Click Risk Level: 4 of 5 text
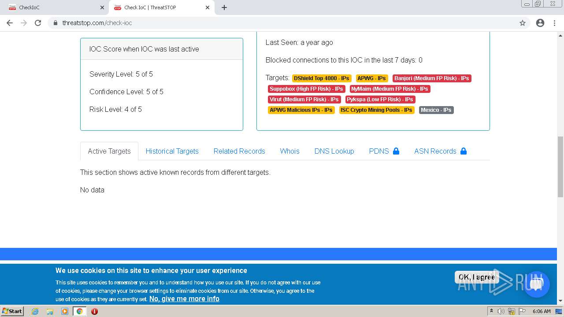 pyautogui.click(x=115, y=109)
